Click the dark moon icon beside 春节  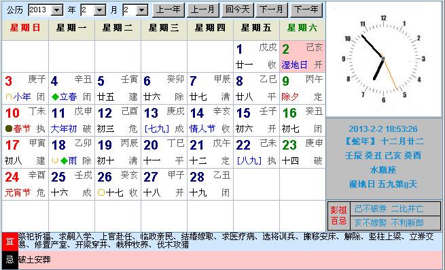coord(9,129)
